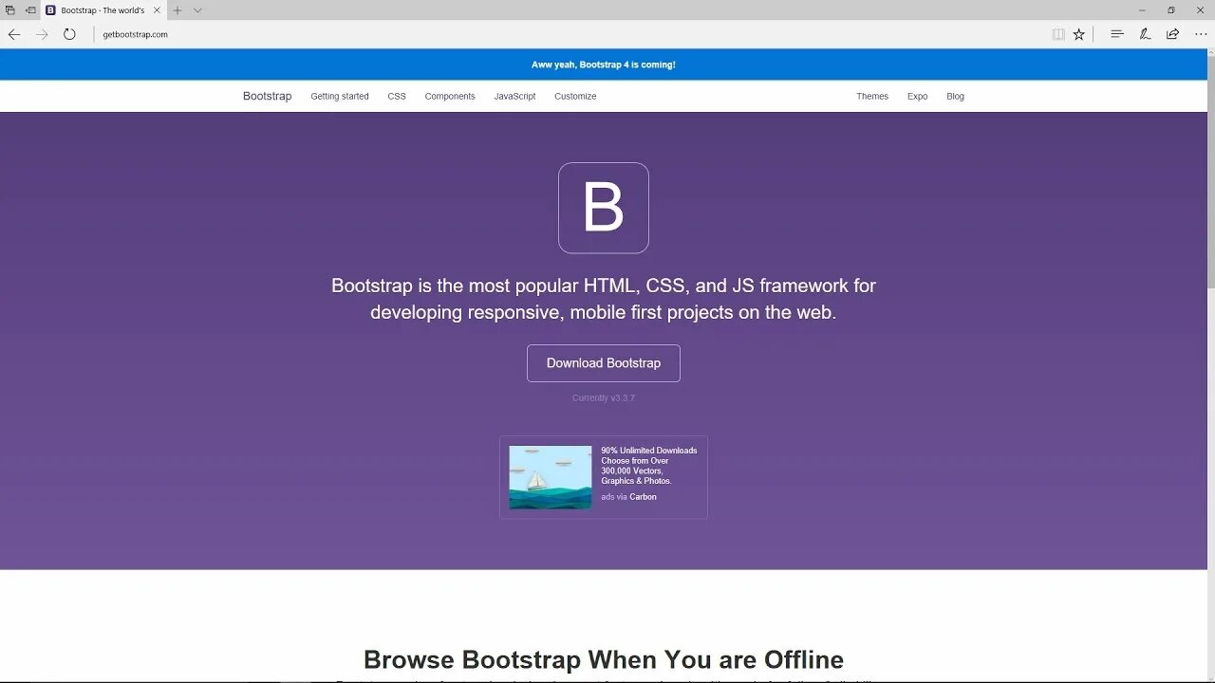
Task: Open a new tab with plus icon
Action: tap(177, 10)
